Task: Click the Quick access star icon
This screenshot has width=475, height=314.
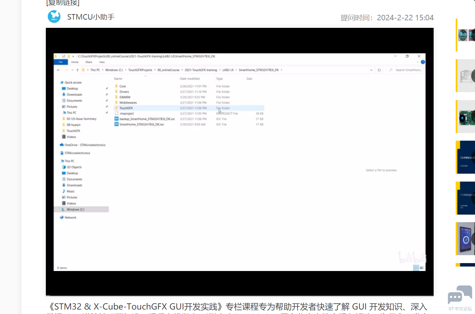Action: (x=62, y=83)
